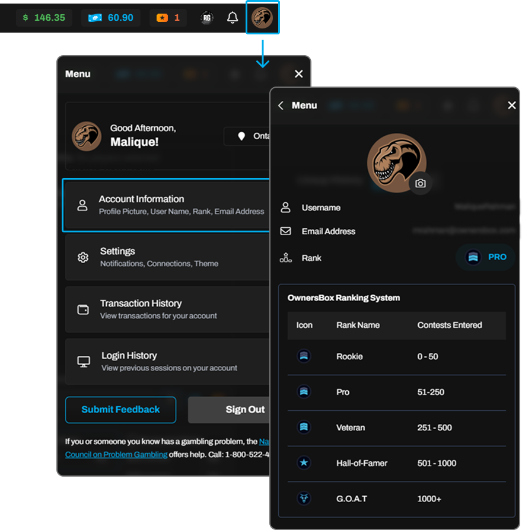522x530 pixels.
Task: Open Settings menu item
Action: (167, 257)
